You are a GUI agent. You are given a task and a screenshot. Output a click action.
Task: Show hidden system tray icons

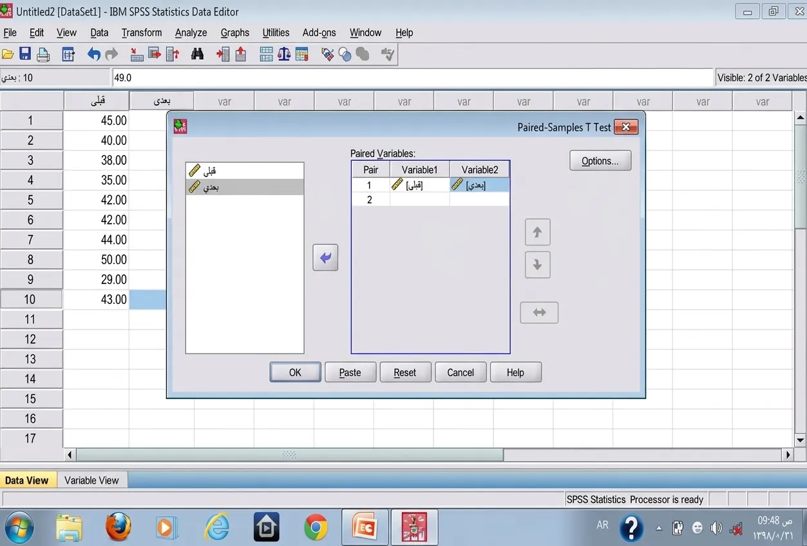point(658,529)
